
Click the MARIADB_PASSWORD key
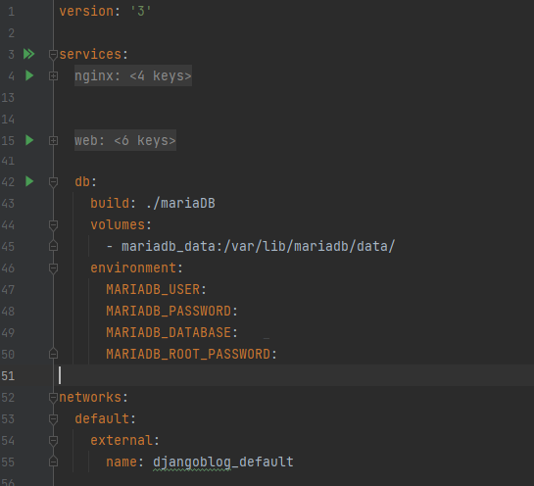click(x=169, y=311)
